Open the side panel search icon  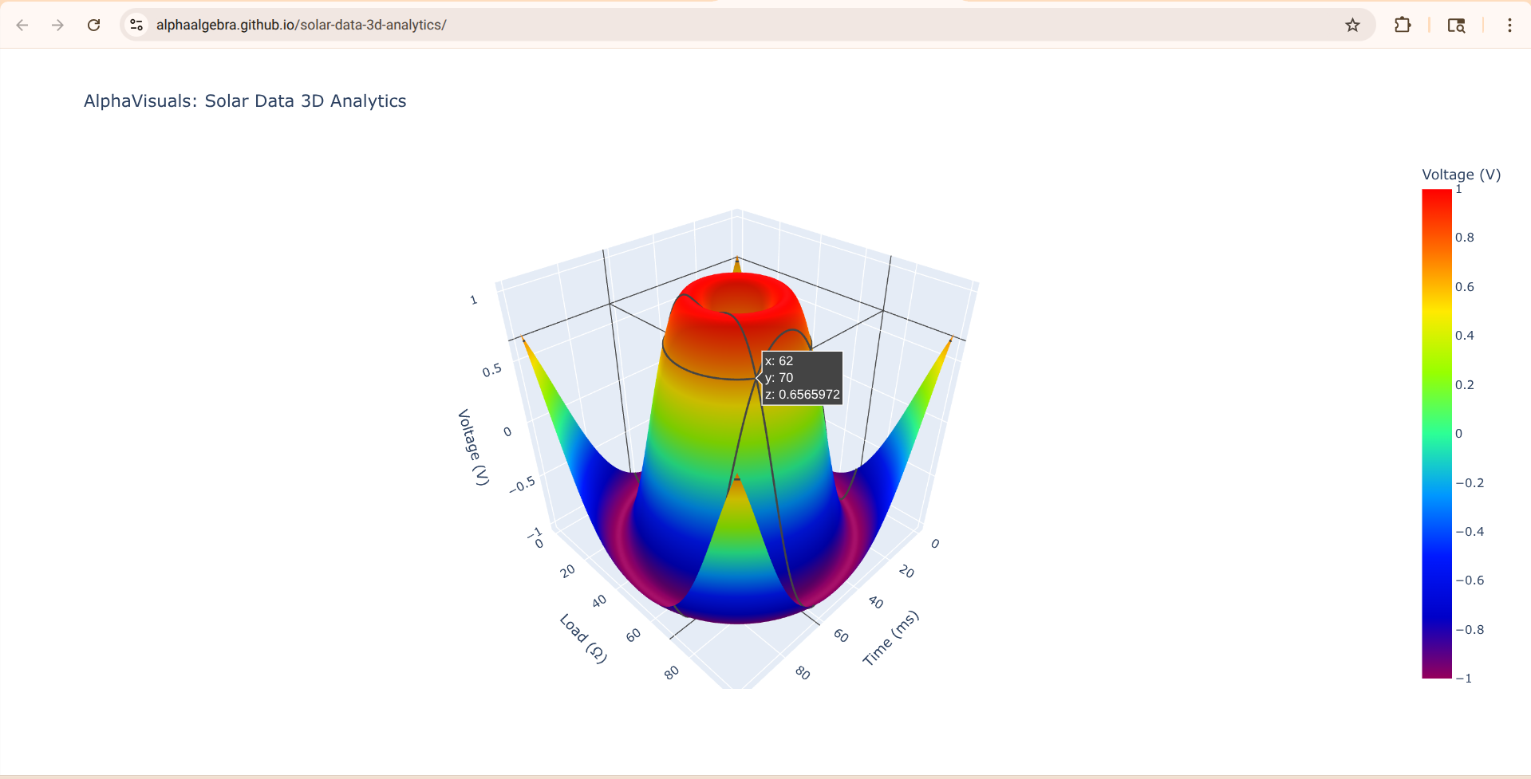tap(1455, 25)
